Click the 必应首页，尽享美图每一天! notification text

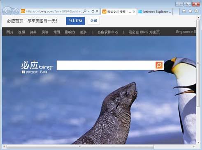click(32, 21)
